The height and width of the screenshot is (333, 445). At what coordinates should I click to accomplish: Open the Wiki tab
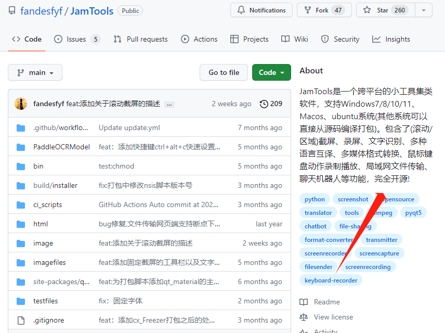(295, 39)
